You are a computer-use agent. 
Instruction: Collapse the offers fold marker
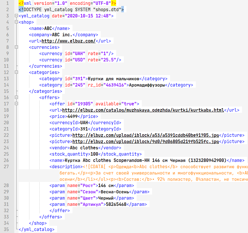16,98
